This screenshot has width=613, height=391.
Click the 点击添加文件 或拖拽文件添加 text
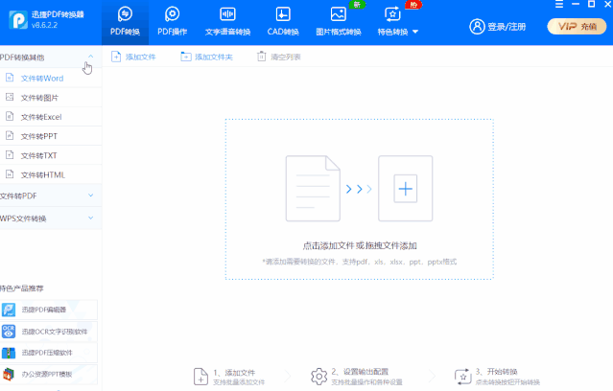click(x=360, y=245)
